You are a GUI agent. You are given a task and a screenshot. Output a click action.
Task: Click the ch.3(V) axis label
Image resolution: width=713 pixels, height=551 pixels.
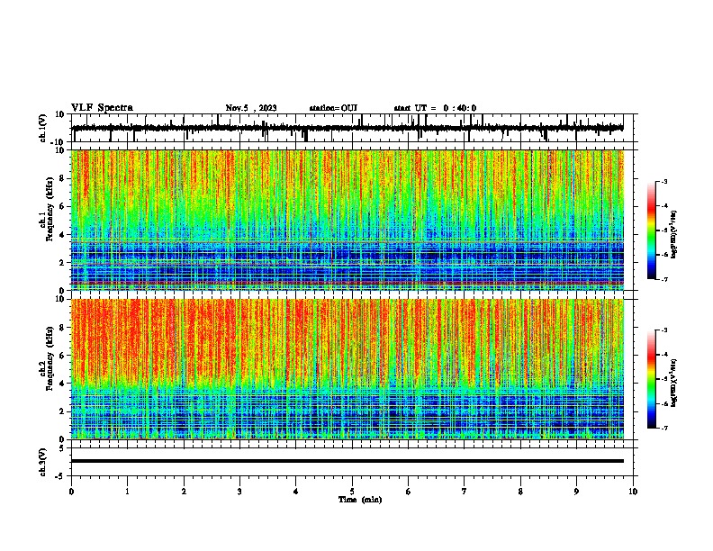[x=42, y=463]
